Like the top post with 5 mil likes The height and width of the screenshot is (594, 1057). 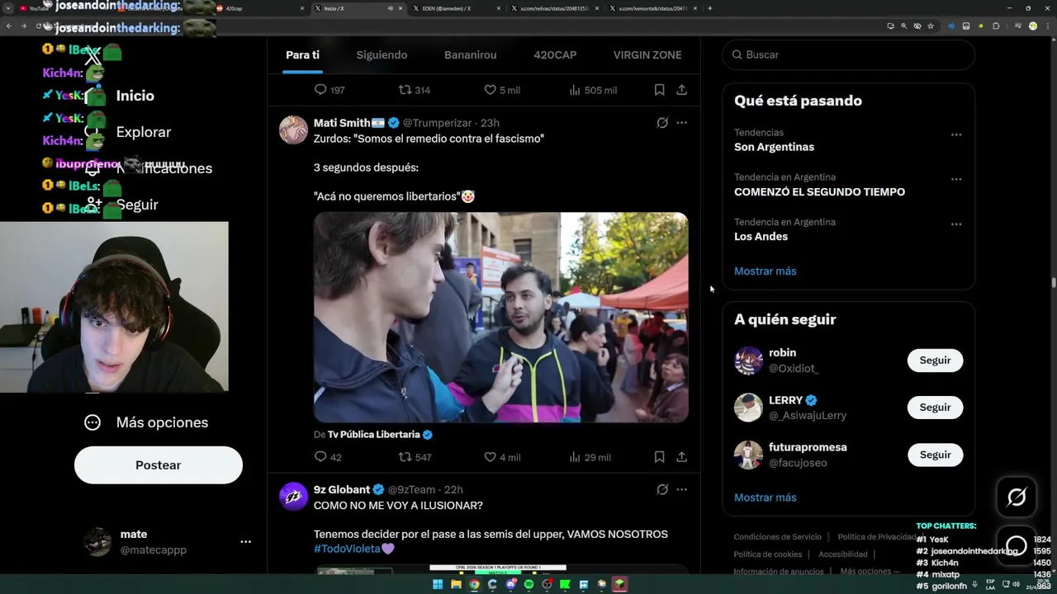pos(501,90)
